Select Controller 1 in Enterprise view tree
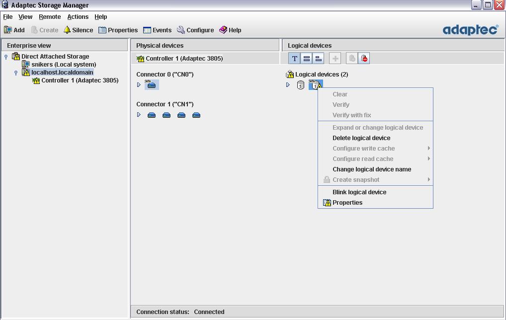Viewport: 506px width, 320px height. click(80, 80)
